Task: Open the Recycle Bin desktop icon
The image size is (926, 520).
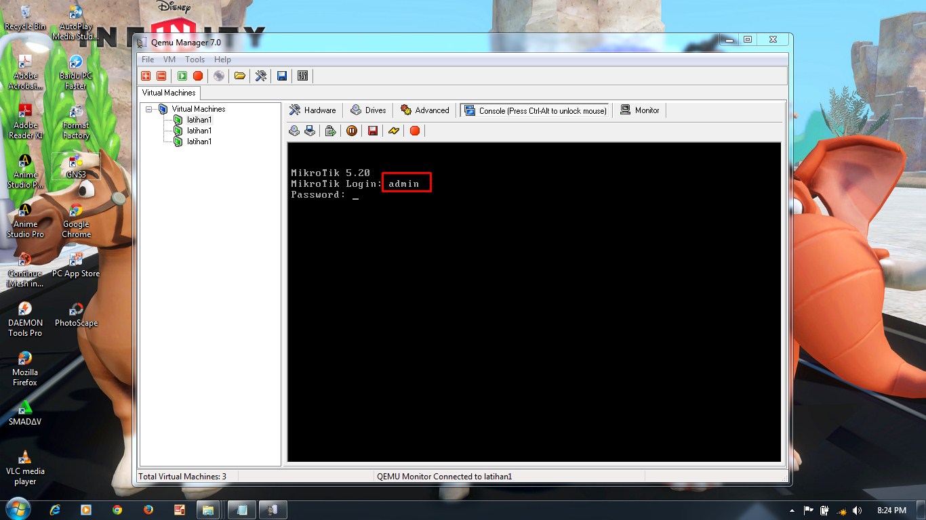Action: 25,18
